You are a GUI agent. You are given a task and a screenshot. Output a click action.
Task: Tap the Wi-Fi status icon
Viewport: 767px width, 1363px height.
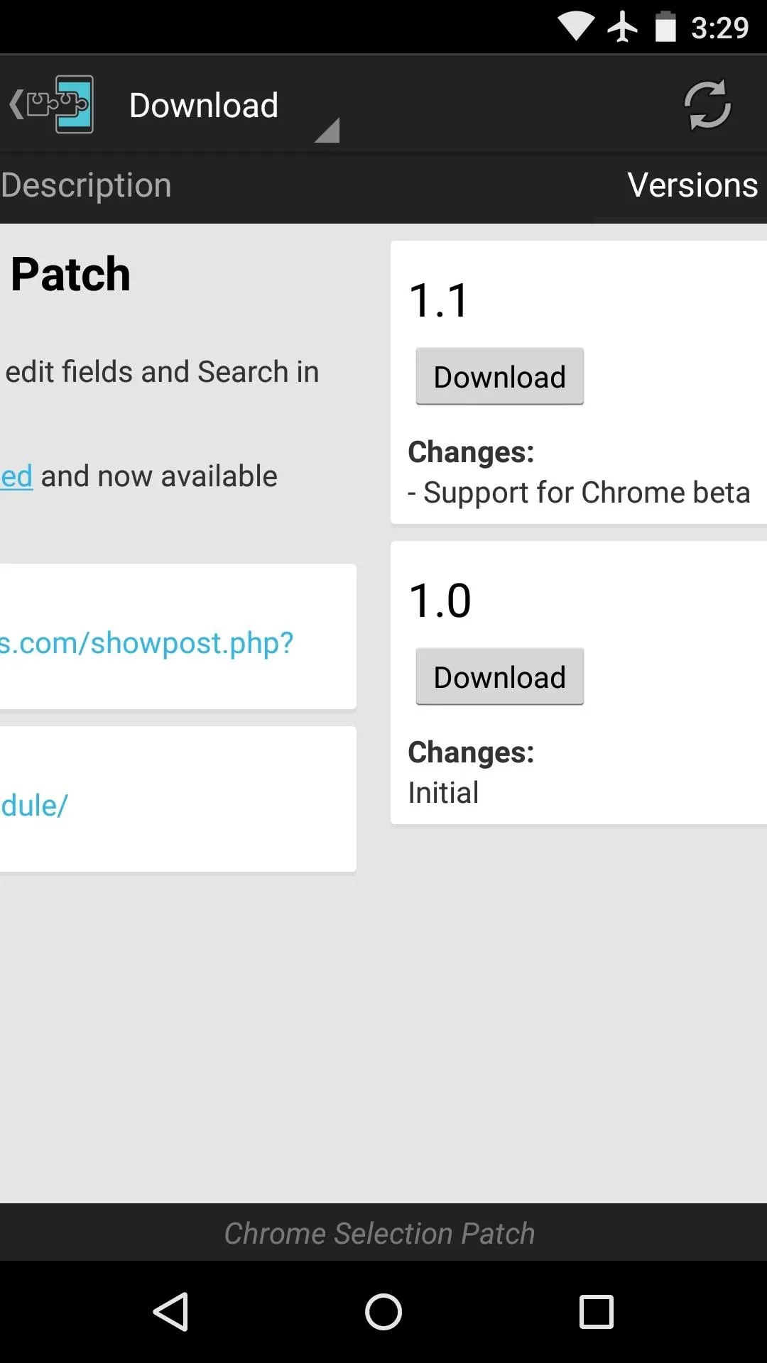(x=576, y=27)
